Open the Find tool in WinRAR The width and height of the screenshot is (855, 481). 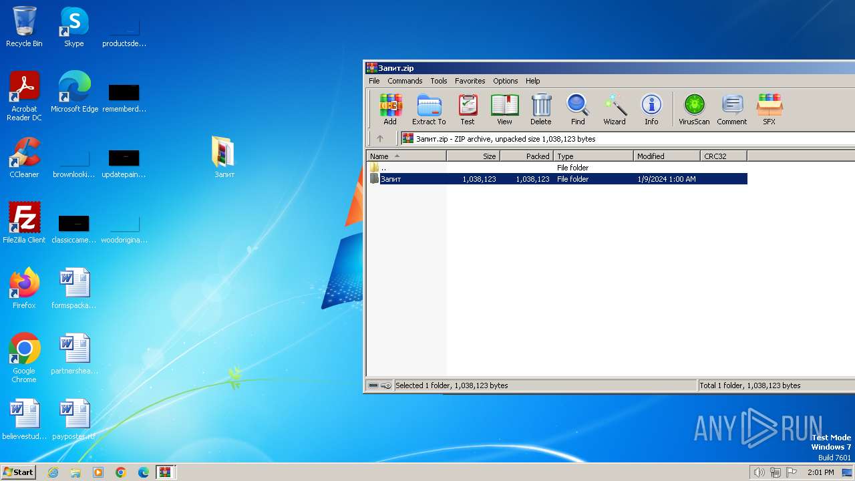578,109
